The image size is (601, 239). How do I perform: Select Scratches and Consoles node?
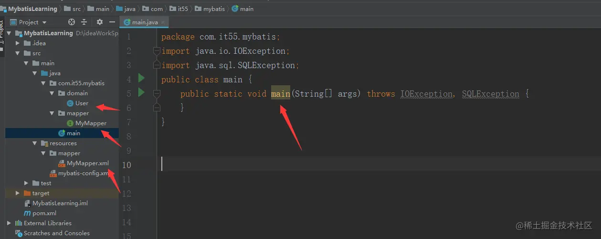[x=57, y=233]
